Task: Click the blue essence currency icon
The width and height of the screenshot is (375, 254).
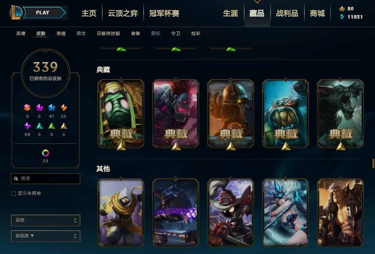Action: coord(342,16)
